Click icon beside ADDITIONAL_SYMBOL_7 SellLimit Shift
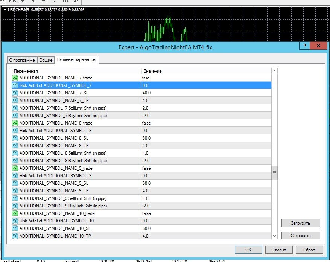Screen dimensions: 330x262 tap(15, 108)
